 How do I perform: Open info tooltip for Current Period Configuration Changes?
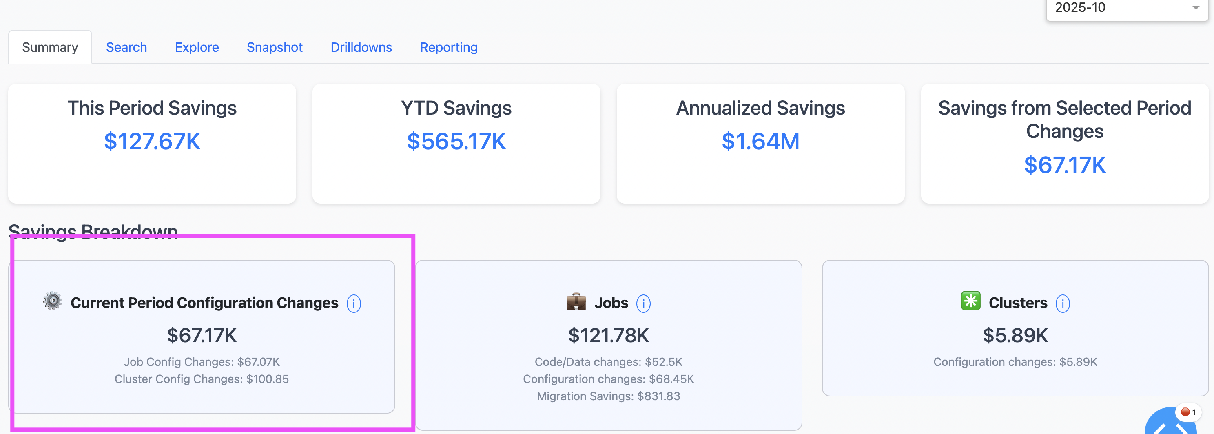pos(353,303)
